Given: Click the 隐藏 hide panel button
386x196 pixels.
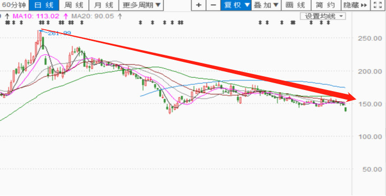Looking at the screenshot, I should [x=356, y=5].
